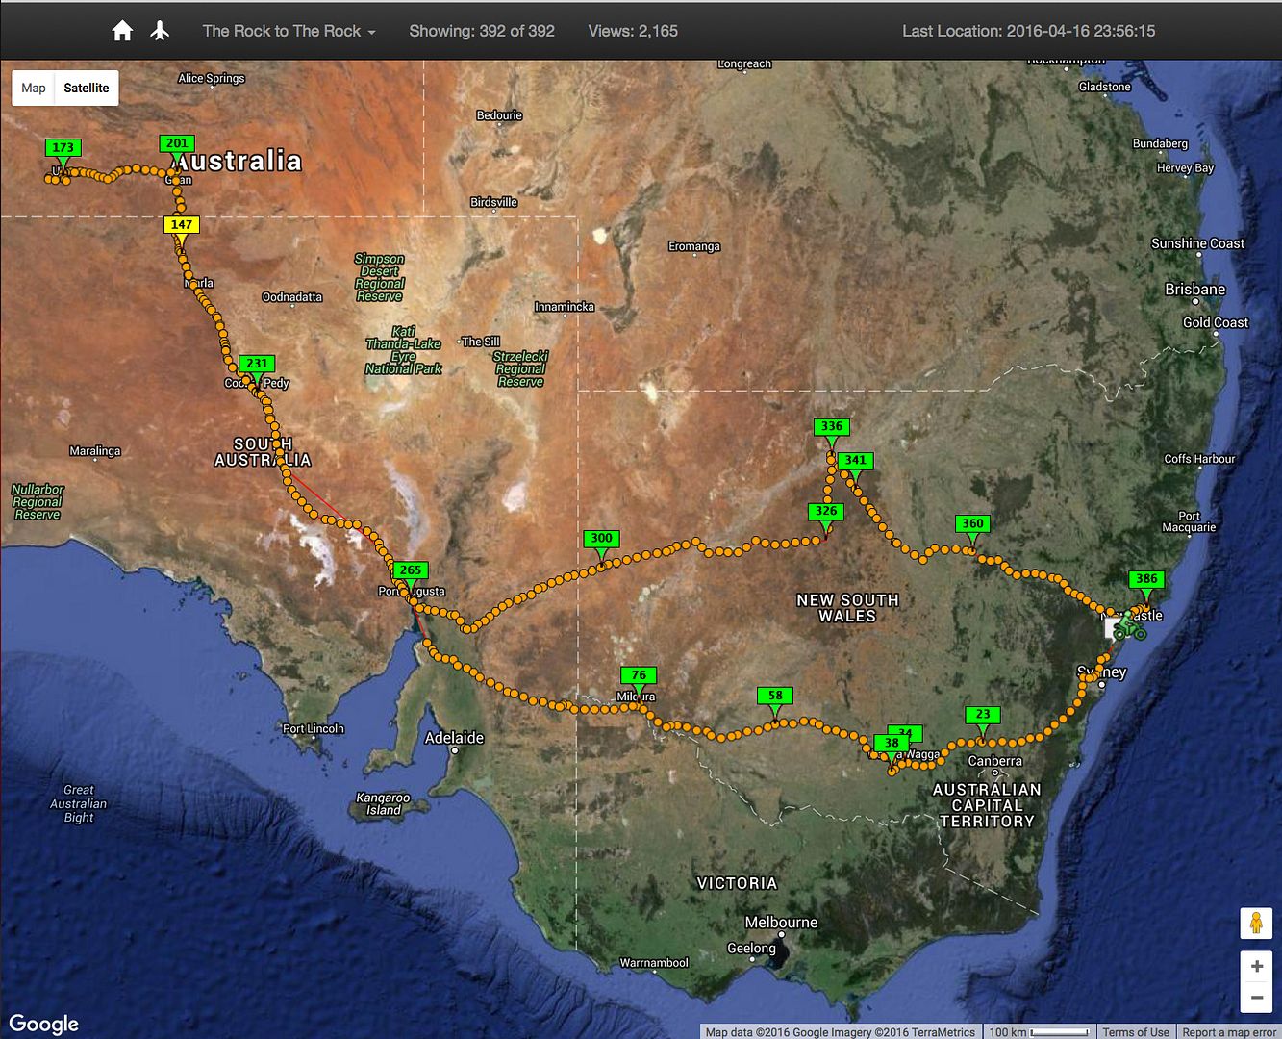
Task: Click the Port Macquarie map label
Action: pos(1189,521)
